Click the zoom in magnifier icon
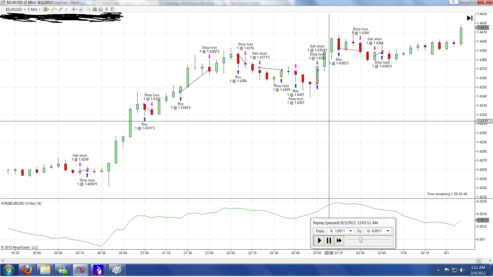 point(60,9)
